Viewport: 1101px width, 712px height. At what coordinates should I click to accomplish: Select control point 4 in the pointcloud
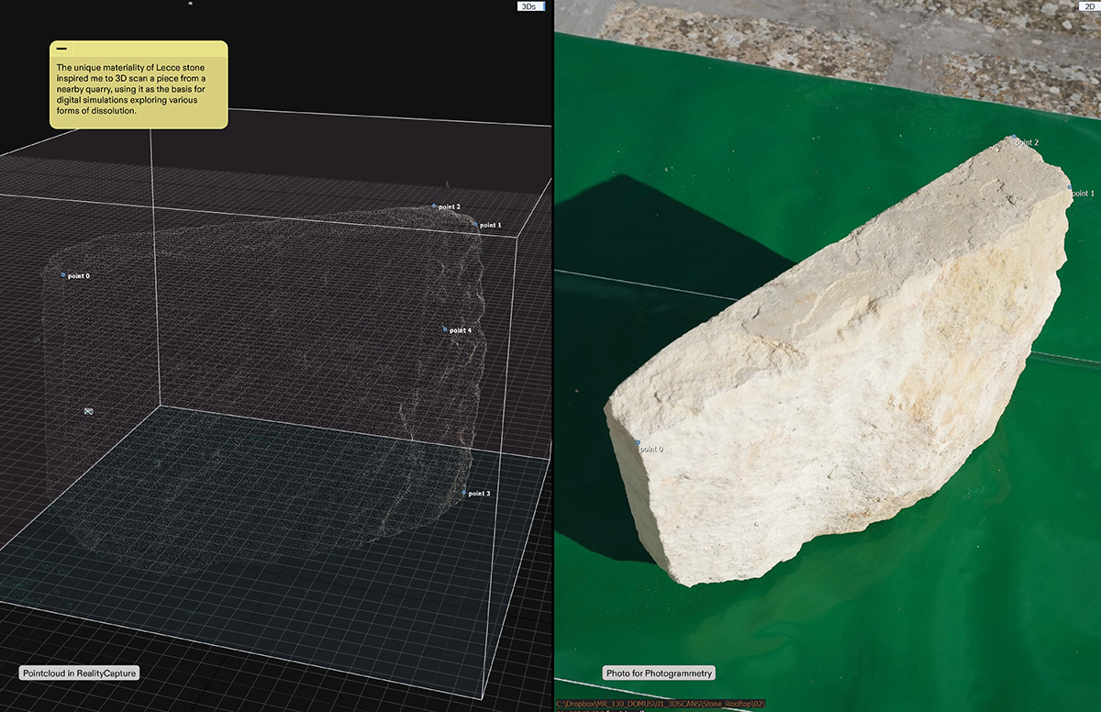pos(445,329)
